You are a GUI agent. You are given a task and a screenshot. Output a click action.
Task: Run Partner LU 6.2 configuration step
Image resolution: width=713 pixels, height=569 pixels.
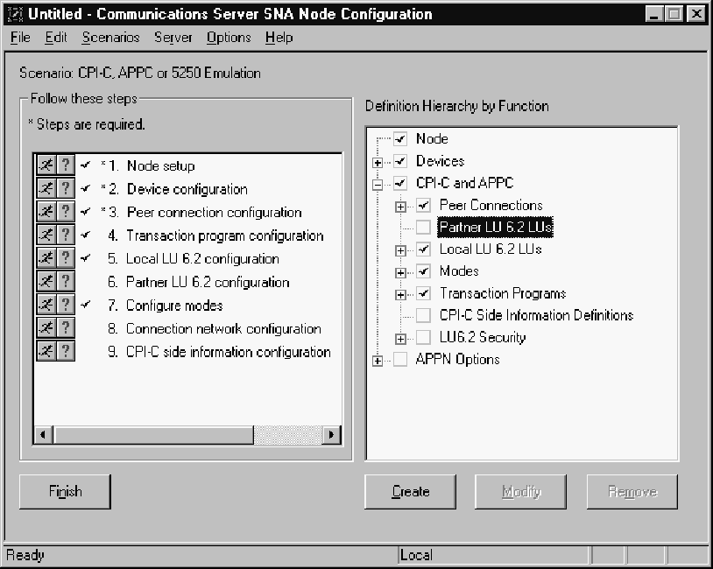tap(46, 281)
